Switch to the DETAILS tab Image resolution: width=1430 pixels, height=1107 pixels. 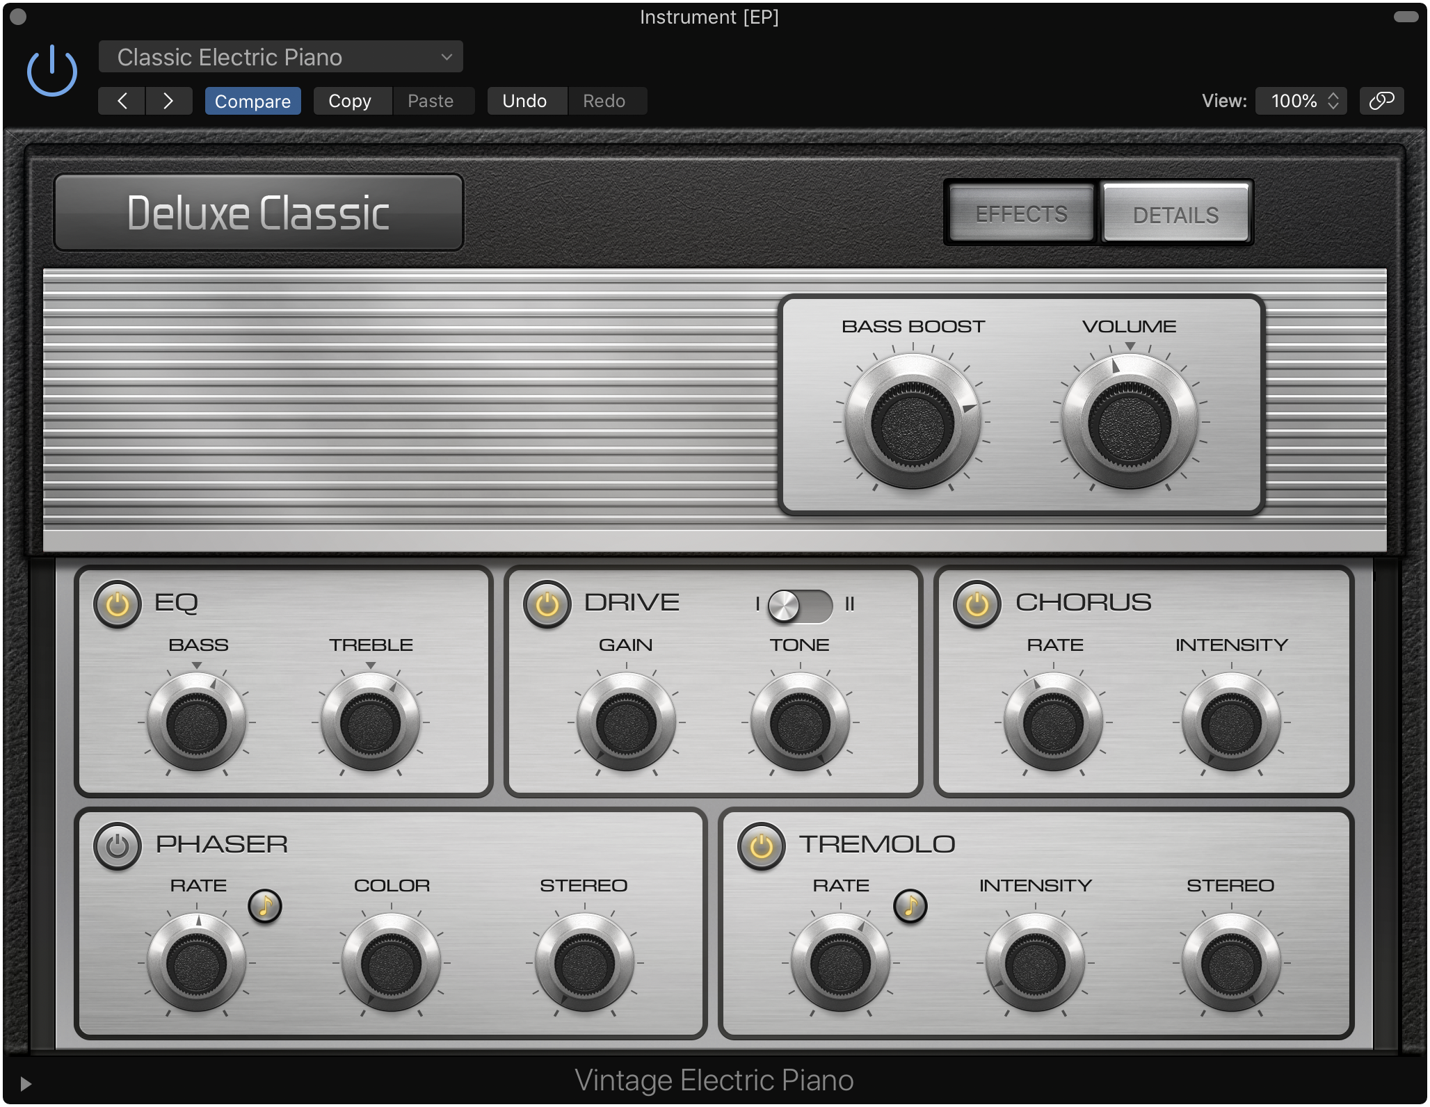(1175, 214)
